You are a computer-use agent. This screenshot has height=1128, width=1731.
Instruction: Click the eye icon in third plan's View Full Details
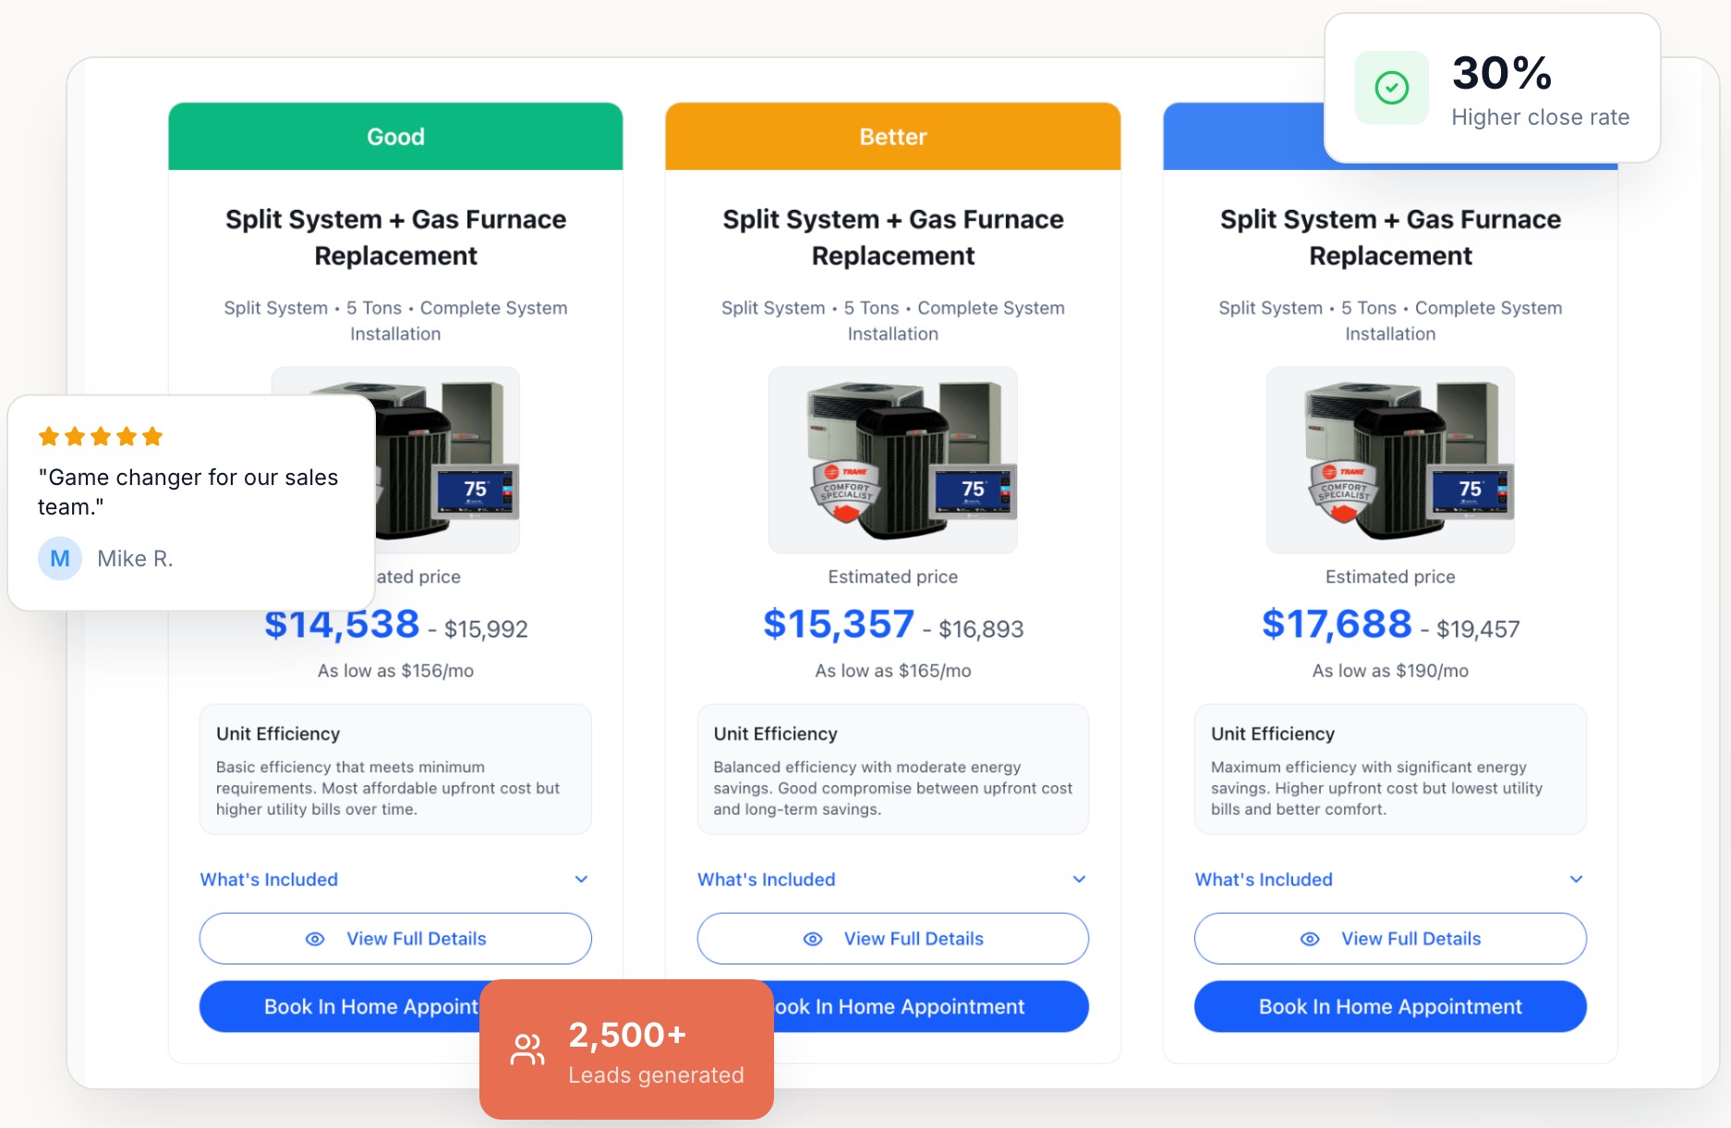point(1310,939)
